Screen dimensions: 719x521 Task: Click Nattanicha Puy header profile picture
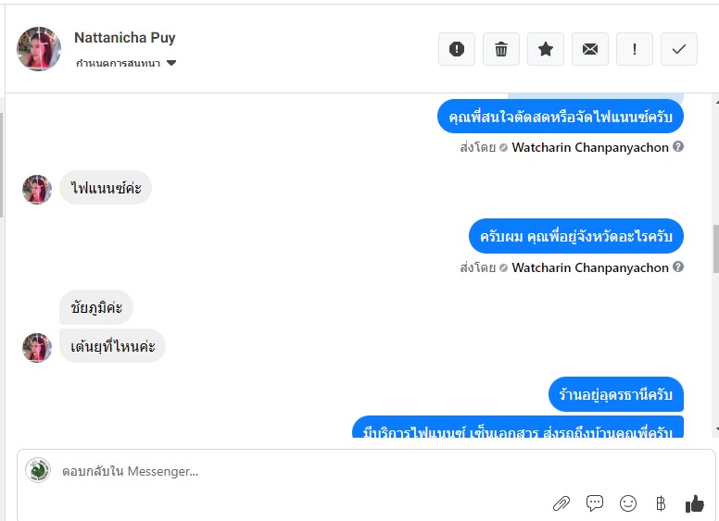(39, 48)
